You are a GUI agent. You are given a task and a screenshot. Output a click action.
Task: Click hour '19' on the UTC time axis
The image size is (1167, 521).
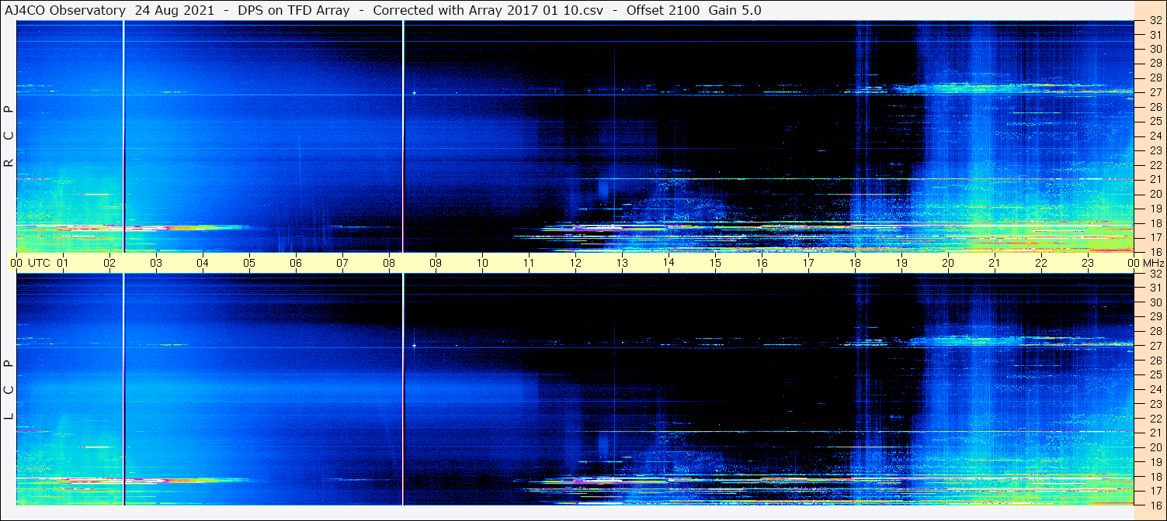click(x=901, y=263)
